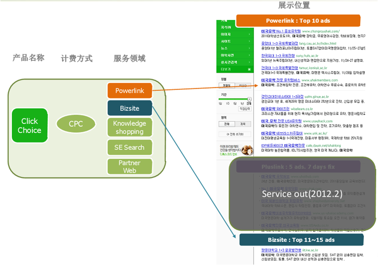Click the orange Powerlink box
The height and width of the screenshot is (265, 378).
click(x=130, y=91)
